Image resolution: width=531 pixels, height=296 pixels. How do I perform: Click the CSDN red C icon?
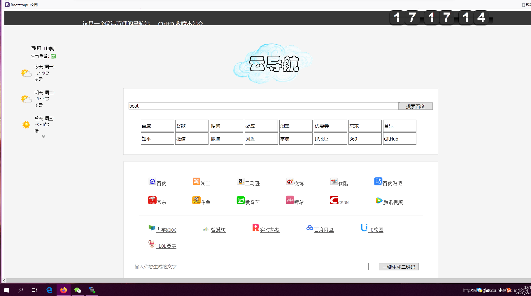(334, 200)
